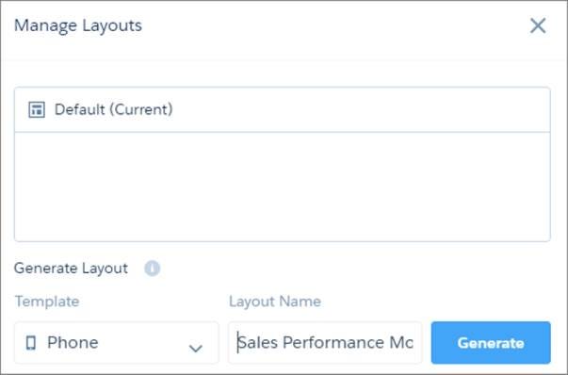Open the Template dropdown showing Phone

(117, 342)
